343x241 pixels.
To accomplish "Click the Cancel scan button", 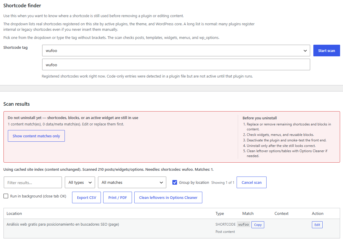I will pos(251,182).
